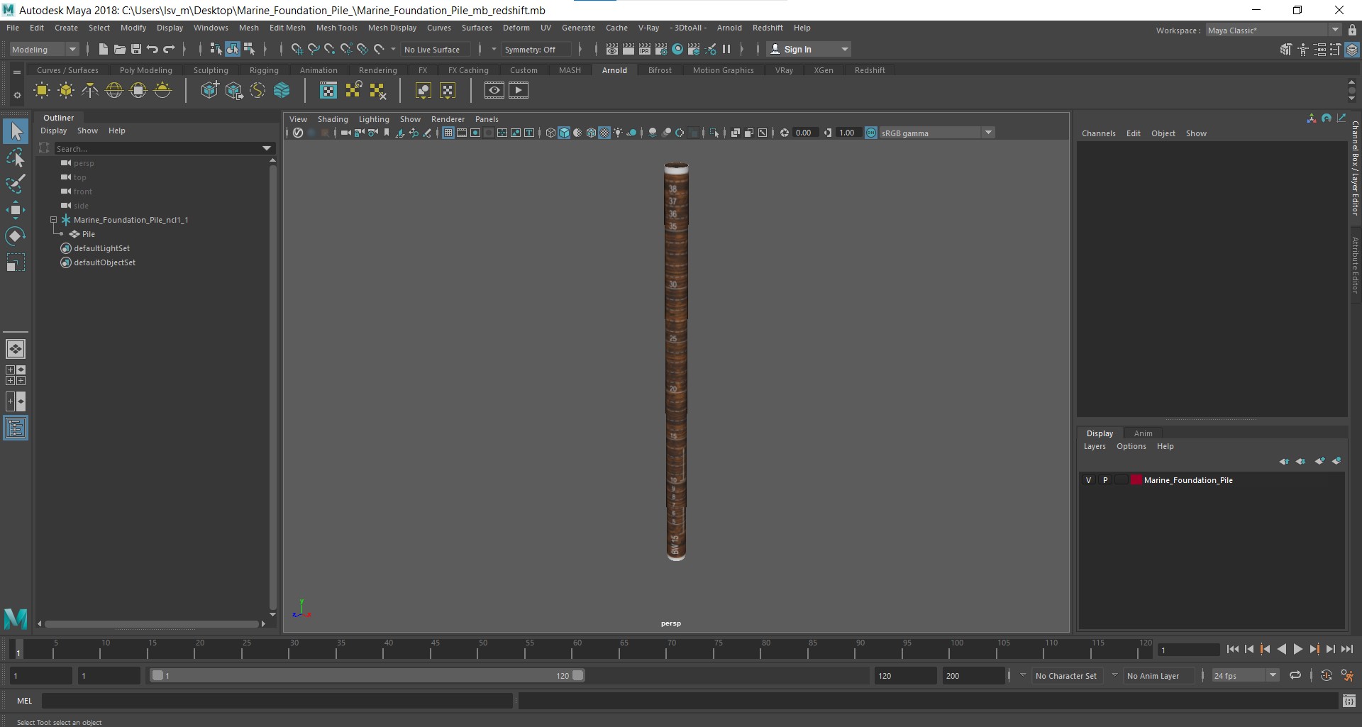Choose the Paint Selection tool
The height and width of the screenshot is (727, 1362).
click(16, 184)
